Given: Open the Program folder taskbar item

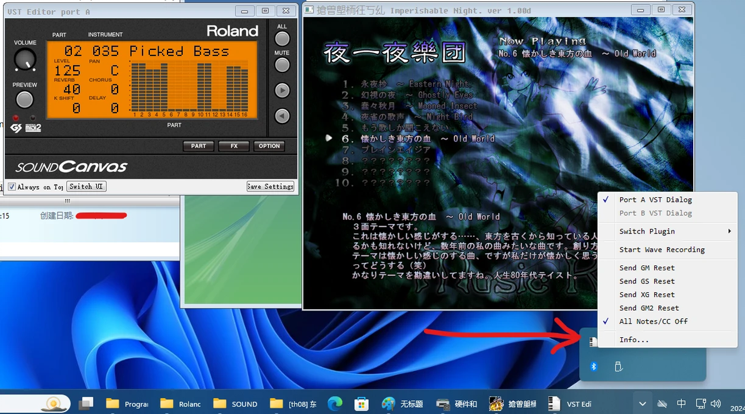Looking at the screenshot, I should point(127,404).
